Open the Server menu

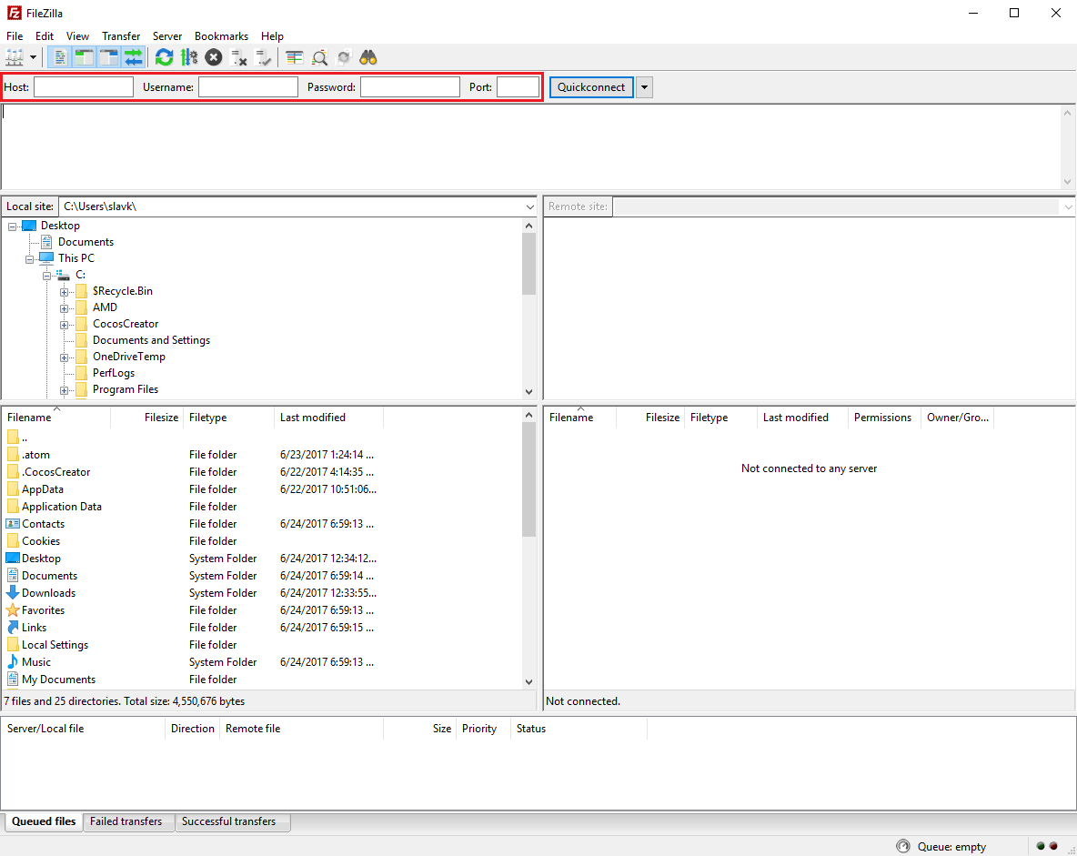tap(166, 35)
